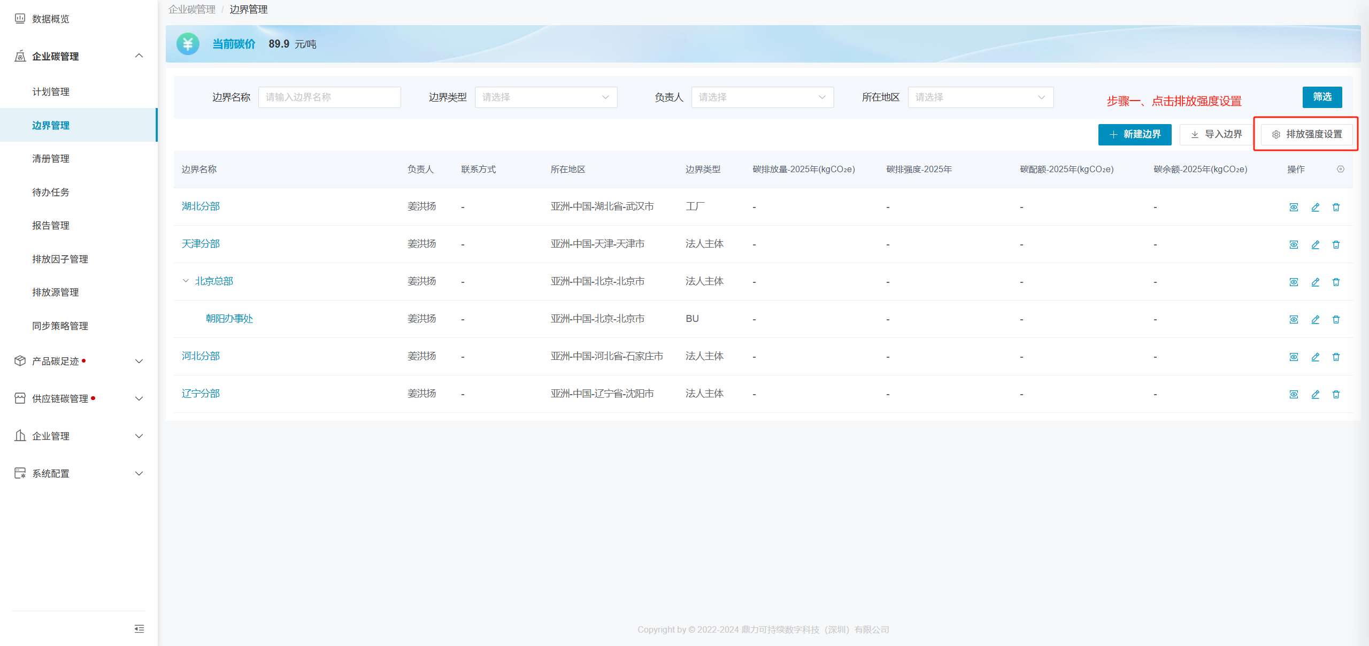
Task: Click the edit icon for 河北分部
Action: pos(1315,357)
